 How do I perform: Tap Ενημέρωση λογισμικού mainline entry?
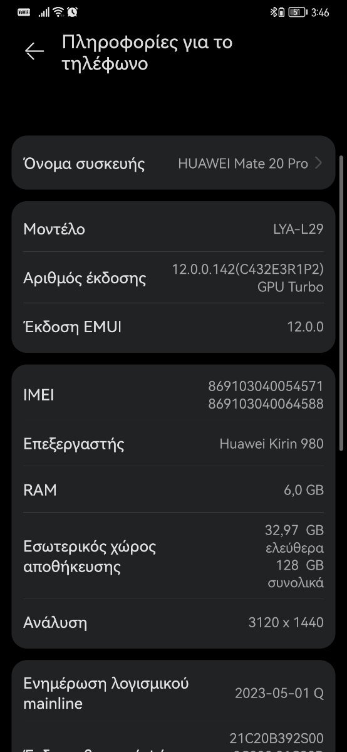click(x=173, y=693)
